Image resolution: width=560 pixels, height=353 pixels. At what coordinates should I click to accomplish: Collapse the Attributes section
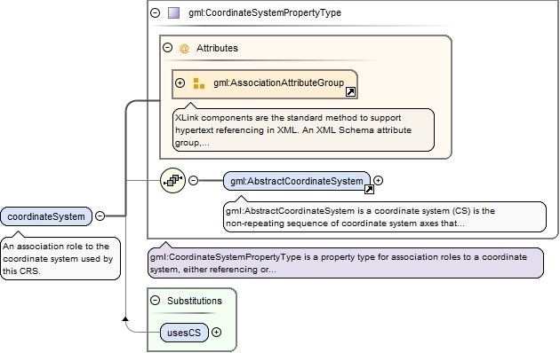pyautogui.click(x=167, y=47)
